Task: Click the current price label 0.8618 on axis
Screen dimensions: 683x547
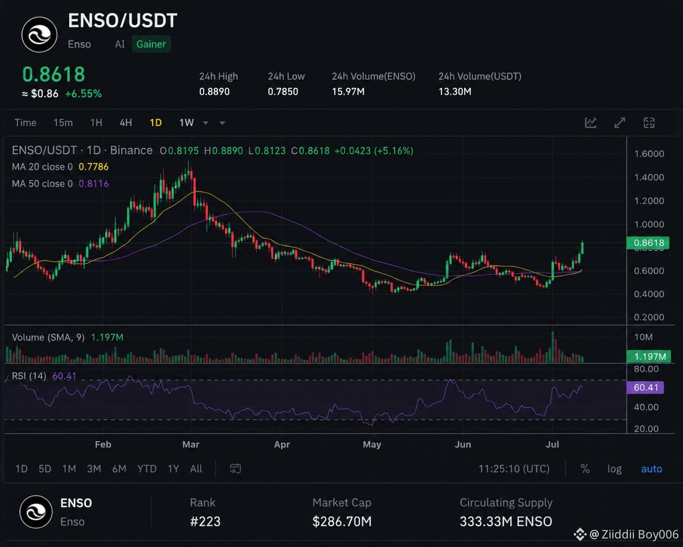Action: (x=648, y=243)
